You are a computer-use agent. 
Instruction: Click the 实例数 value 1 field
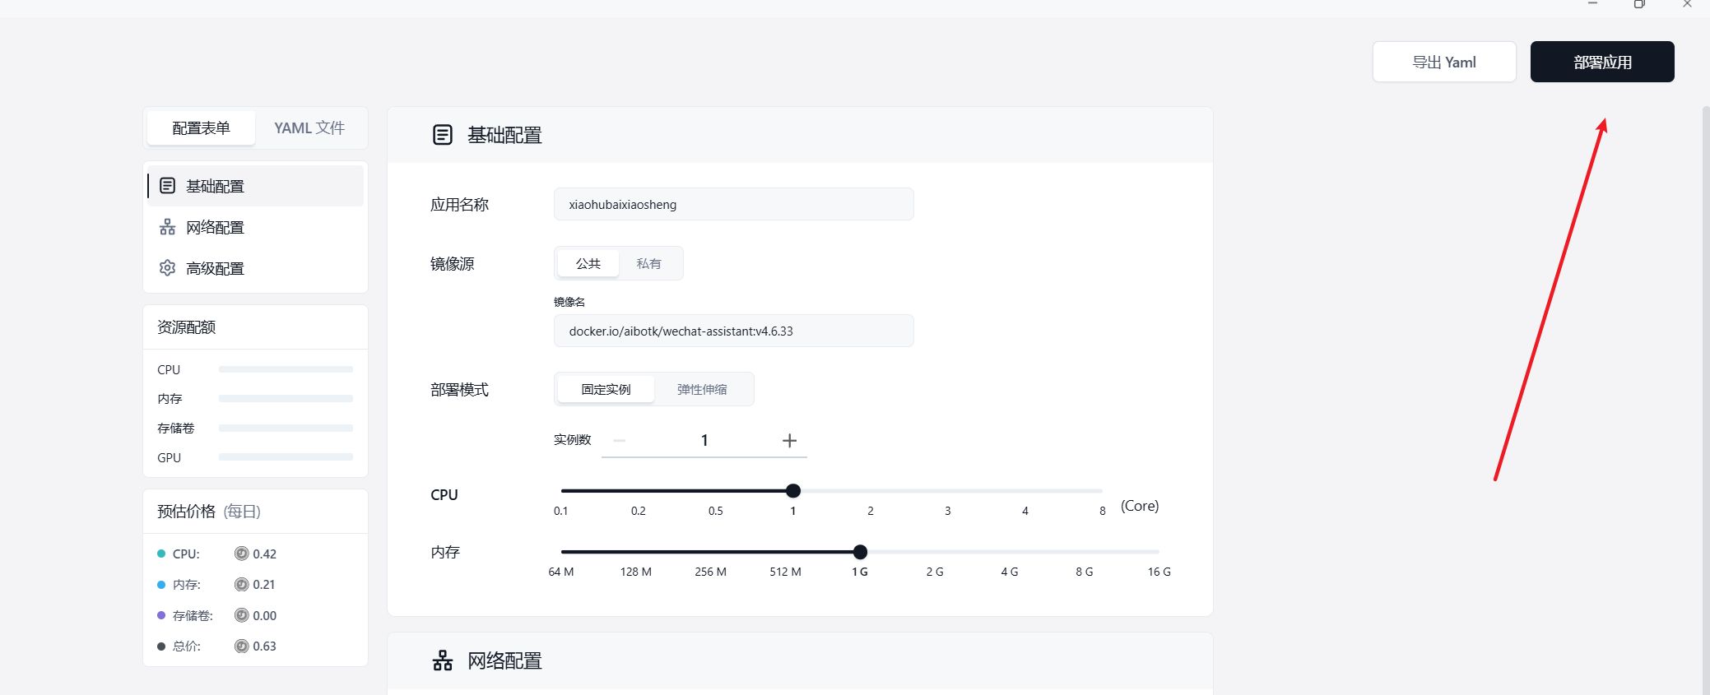[704, 441]
